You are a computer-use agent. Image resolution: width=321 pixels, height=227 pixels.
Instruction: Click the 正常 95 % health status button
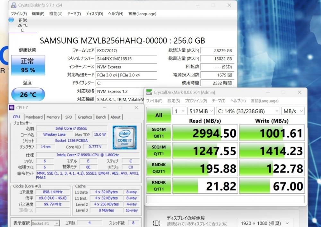click(28, 65)
